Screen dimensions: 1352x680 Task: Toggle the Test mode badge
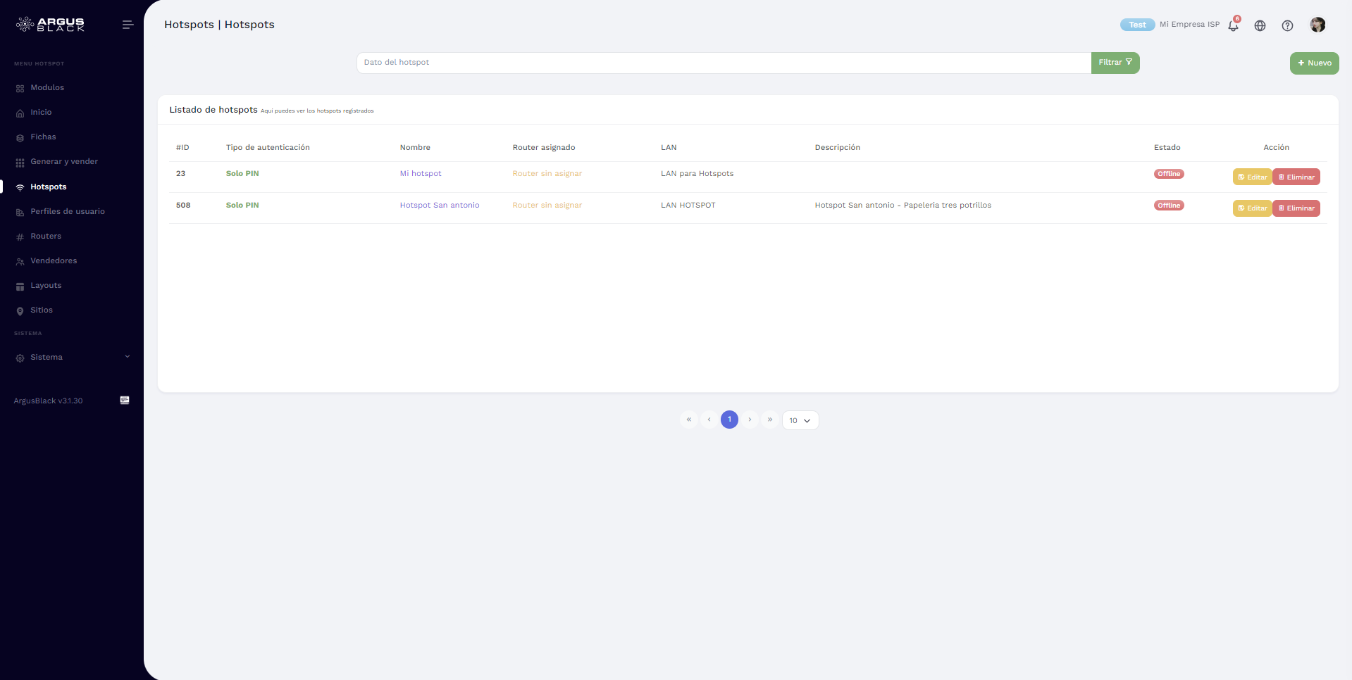click(x=1136, y=24)
